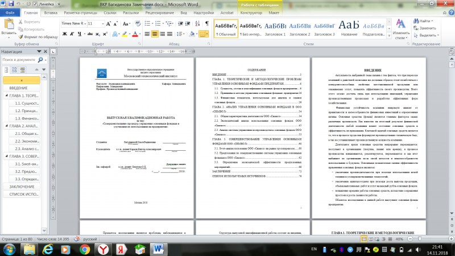
Task: Switch to the Разметка страницы tab
Action: tap(80, 13)
